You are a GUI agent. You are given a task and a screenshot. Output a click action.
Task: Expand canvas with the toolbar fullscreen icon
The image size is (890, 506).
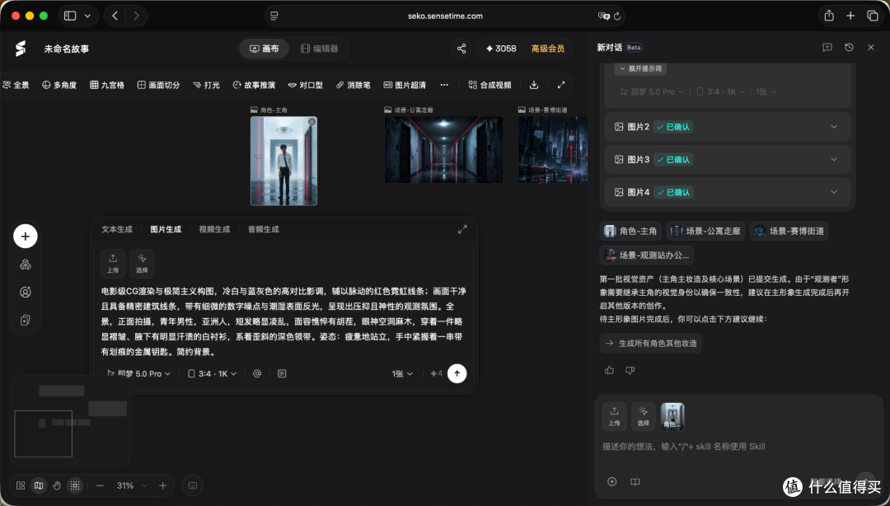click(561, 85)
